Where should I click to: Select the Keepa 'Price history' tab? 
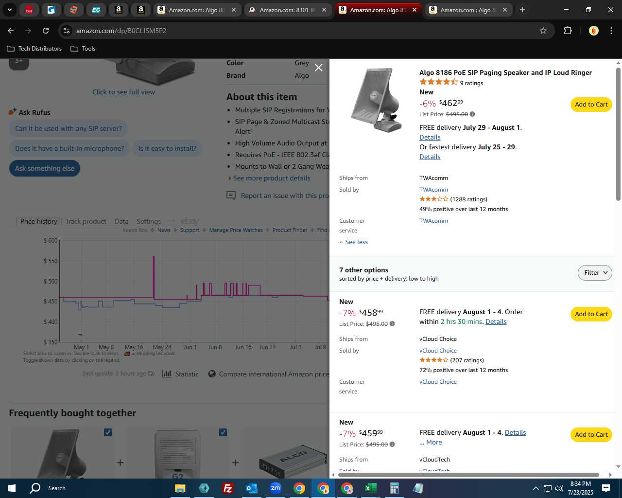pyautogui.click(x=38, y=221)
